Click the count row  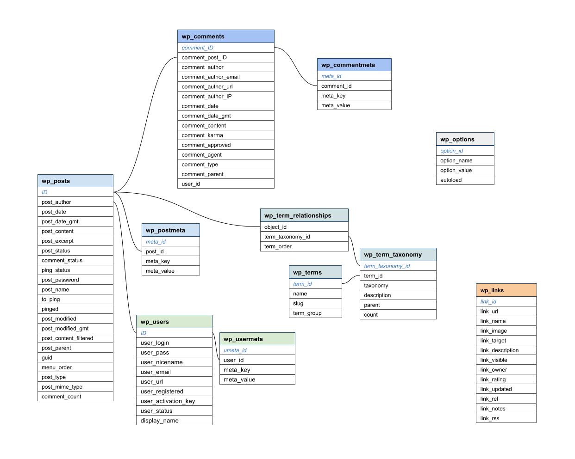(x=398, y=314)
